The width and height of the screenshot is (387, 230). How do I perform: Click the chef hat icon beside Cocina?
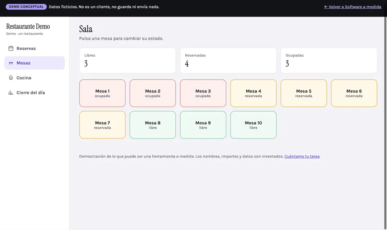coord(11,77)
